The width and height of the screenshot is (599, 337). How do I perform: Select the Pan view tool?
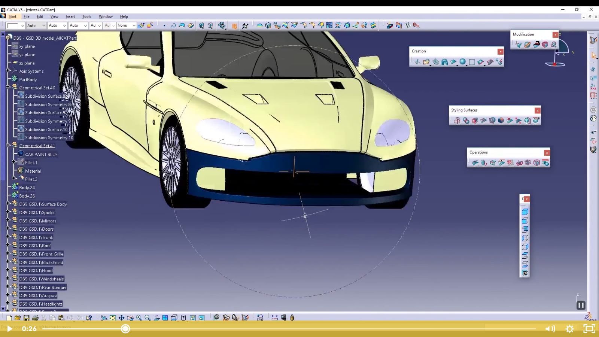122,318
